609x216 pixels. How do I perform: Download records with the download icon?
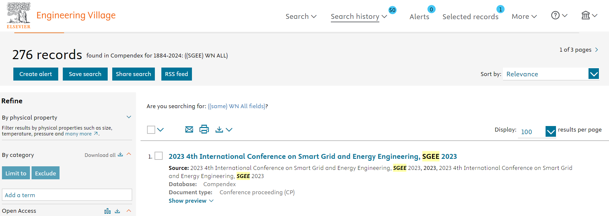pos(219,130)
